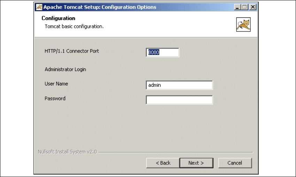Click the HTTP/1.1 Connector Port label
Viewport: 296px width, 177px height.
[72, 51]
